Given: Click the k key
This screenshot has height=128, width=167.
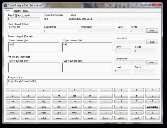Looking at the screenshot, I should click(28, 96).
